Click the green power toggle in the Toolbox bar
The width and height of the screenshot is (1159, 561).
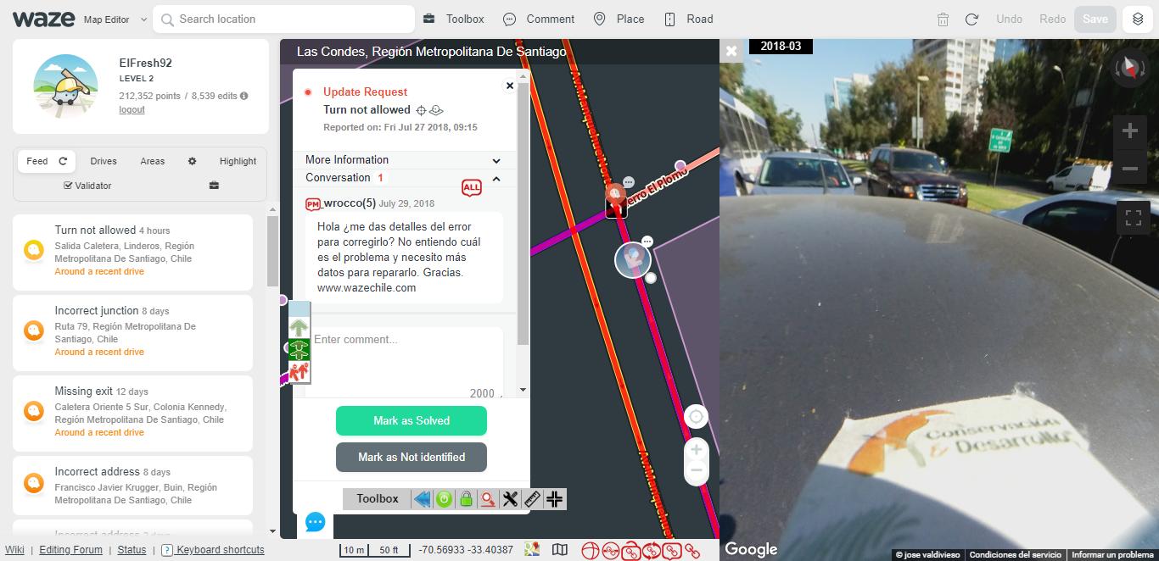point(444,499)
